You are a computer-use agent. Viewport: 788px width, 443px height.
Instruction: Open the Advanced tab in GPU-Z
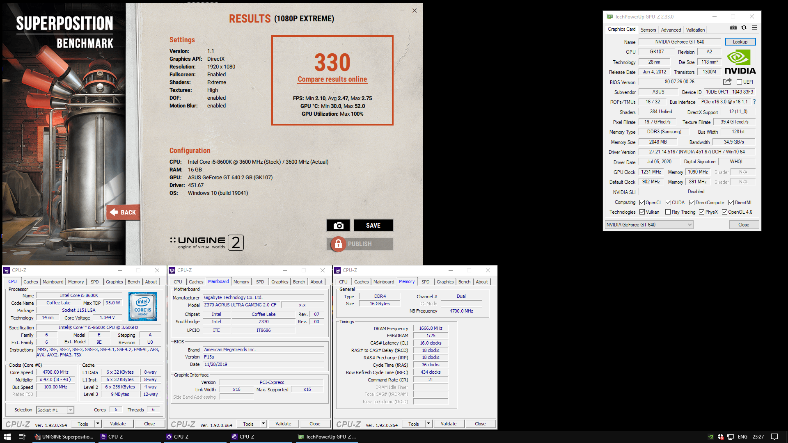[x=671, y=30]
